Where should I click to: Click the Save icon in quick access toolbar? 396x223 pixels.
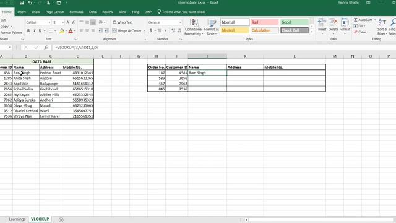[22, 2]
